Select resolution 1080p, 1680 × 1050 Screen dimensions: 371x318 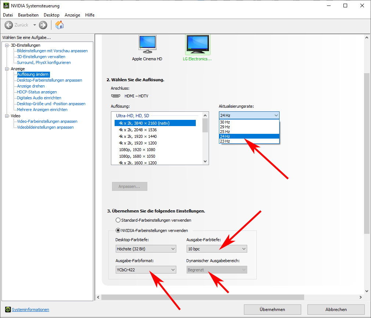pos(137,156)
